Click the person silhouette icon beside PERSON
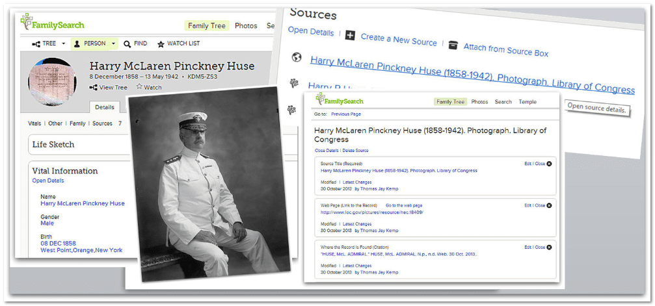This screenshot has width=655, height=306. pyautogui.click(x=77, y=44)
